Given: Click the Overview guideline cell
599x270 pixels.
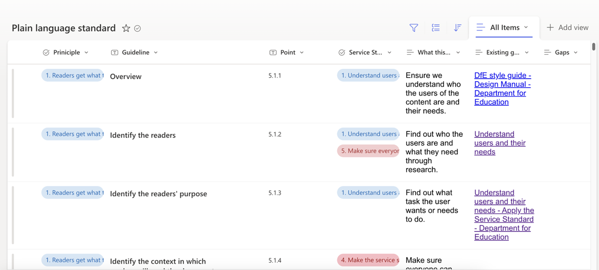Looking at the screenshot, I should pos(126,76).
